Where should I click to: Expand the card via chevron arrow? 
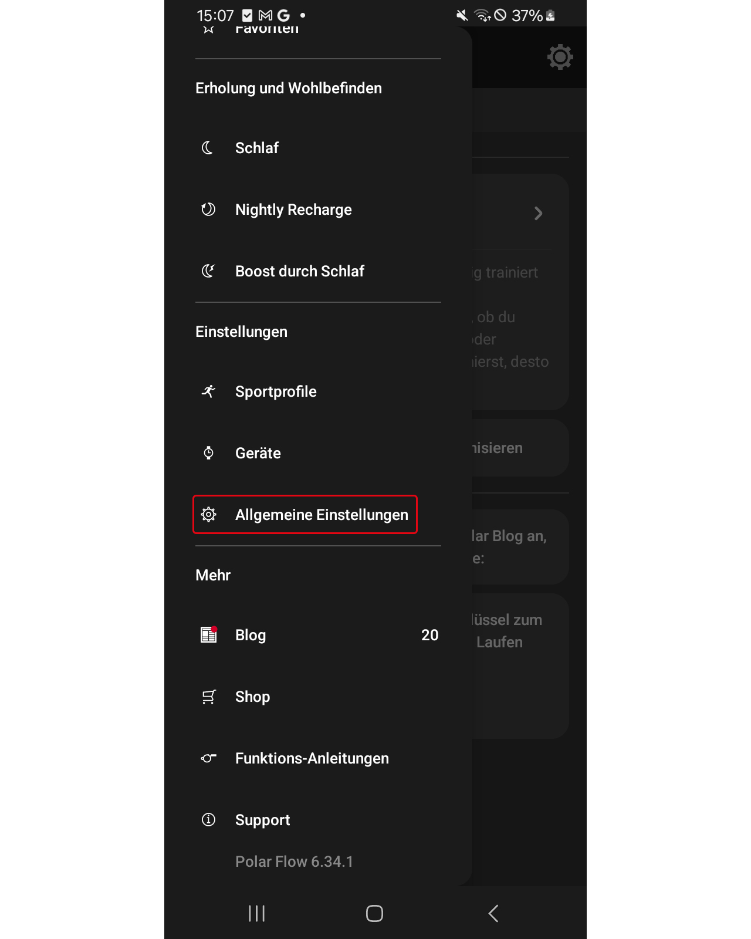click(x=538, y=213)
